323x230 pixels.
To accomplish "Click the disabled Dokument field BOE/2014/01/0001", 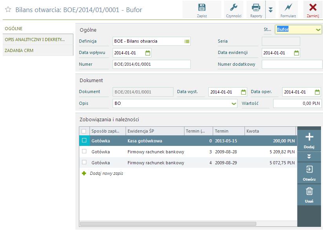I will tap(143, 92).
